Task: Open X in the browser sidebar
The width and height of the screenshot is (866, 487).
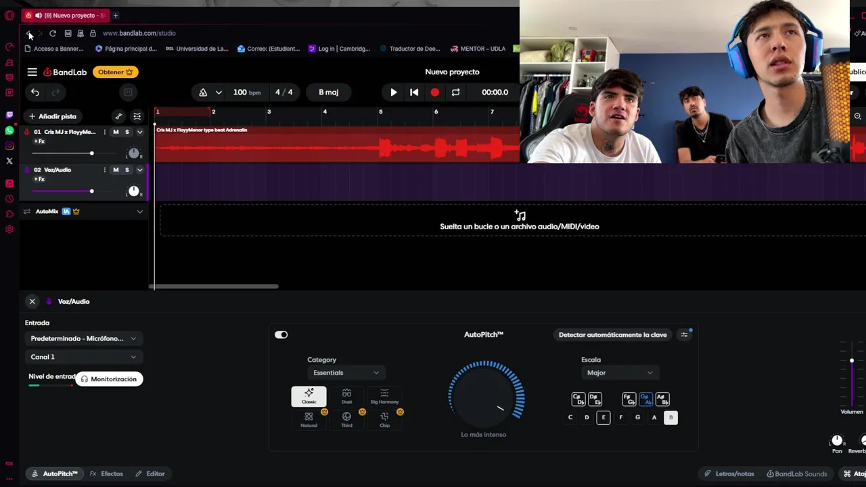Action: pos(9,161)
